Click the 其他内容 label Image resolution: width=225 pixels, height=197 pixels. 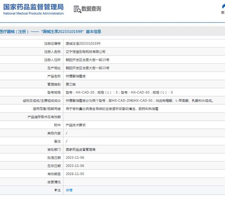pos(54,133)
